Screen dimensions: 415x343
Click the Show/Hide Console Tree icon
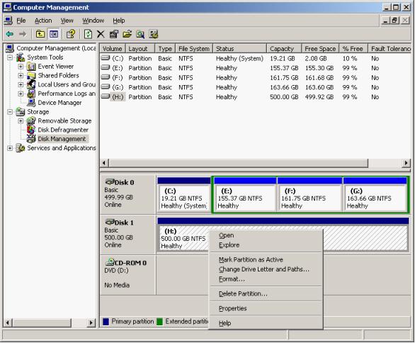point(54,34)
